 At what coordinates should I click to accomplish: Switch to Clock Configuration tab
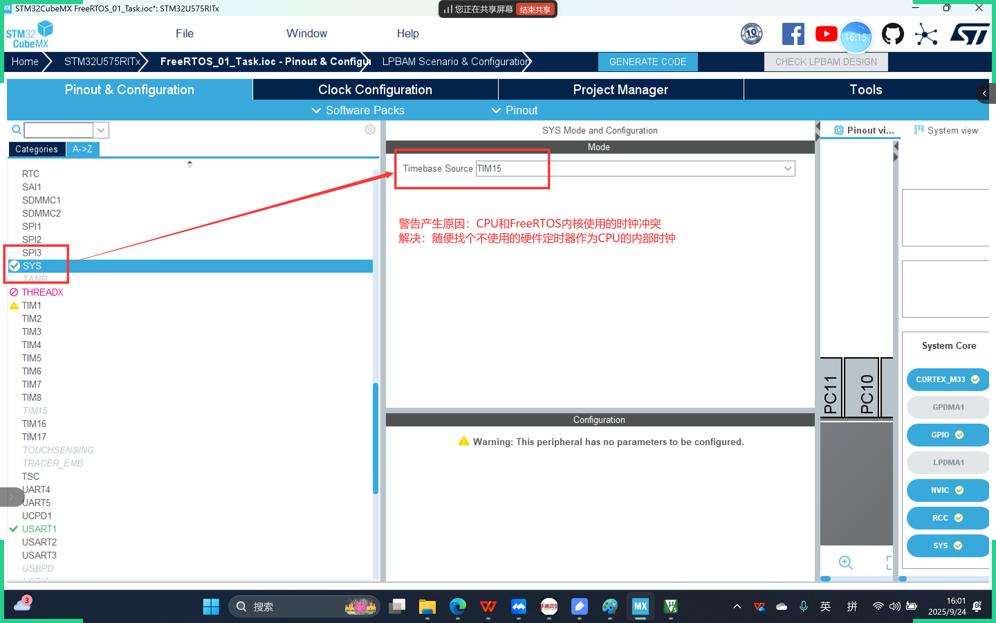pyautogui.click(x=375, y=89)
